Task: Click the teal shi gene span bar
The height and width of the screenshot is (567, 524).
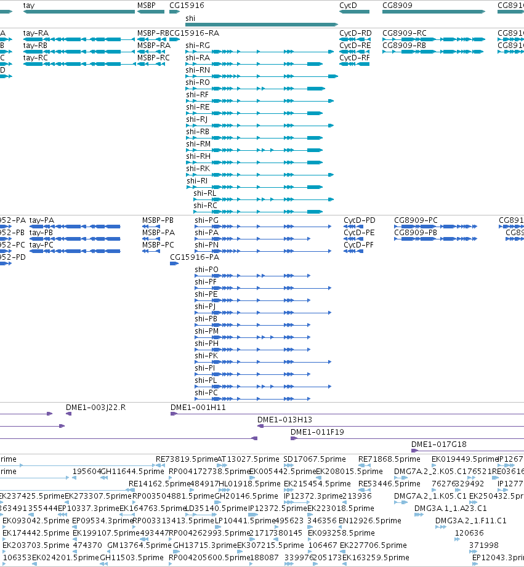Action: pos(262,25)
